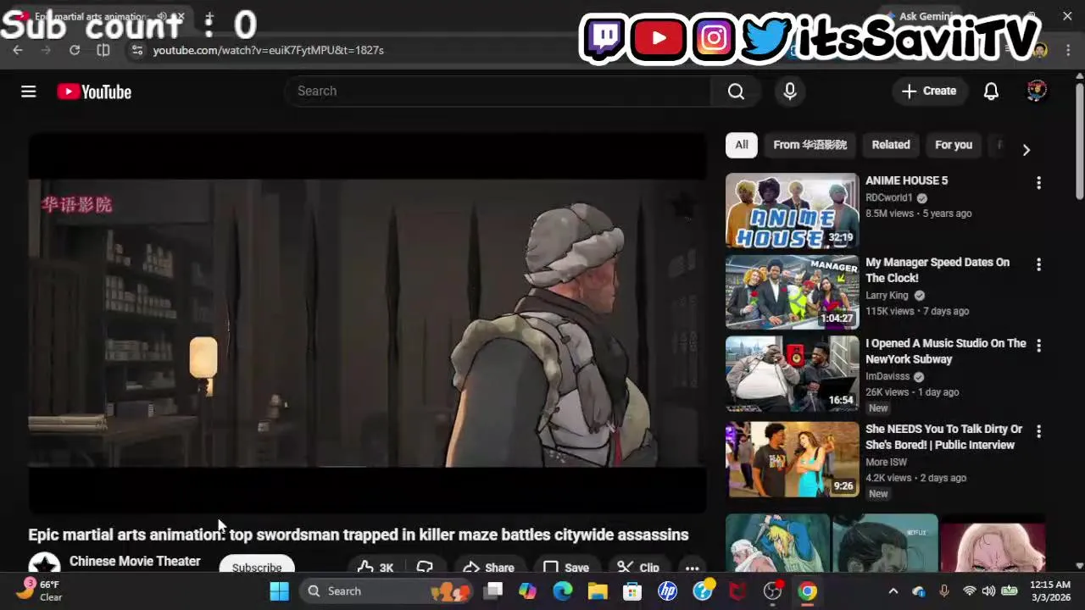Launch Copilot from the taskbar

click(x=528, y=591)
